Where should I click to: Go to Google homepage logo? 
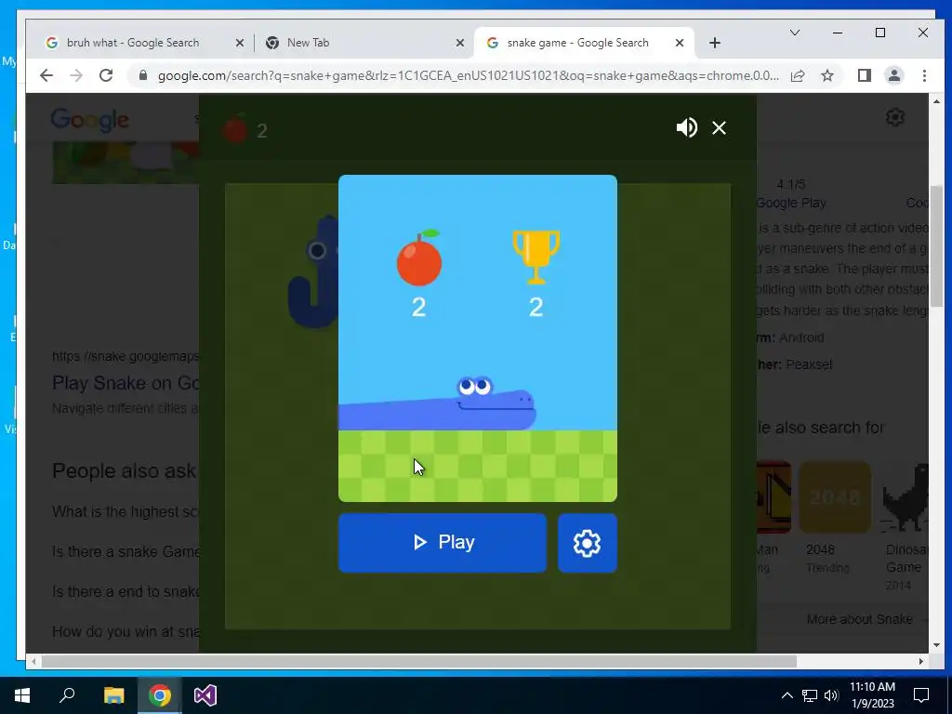[x=89, y=120]
